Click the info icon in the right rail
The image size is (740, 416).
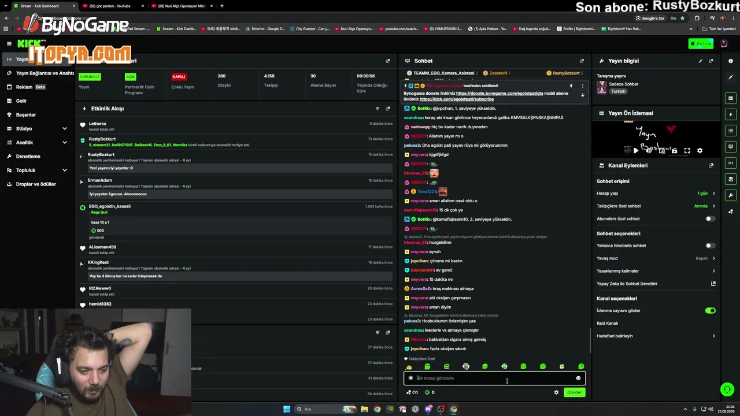(x=731, y=61)
